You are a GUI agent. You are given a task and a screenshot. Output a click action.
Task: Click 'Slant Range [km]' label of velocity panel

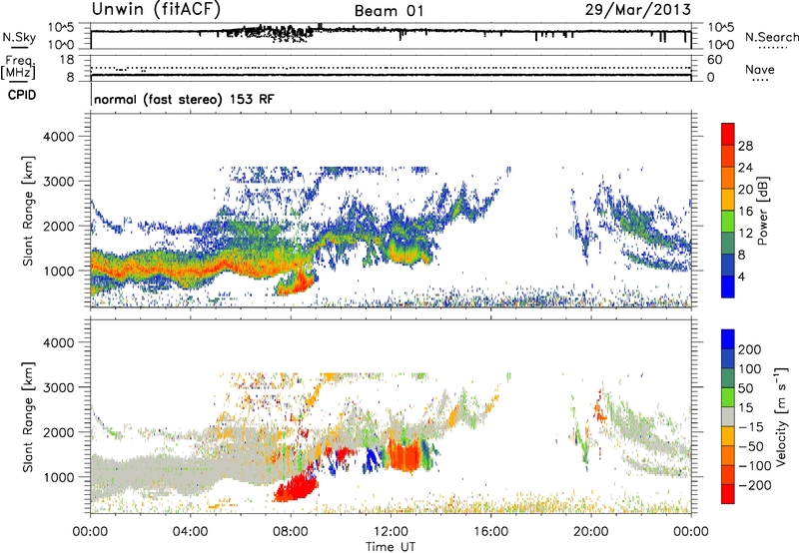(28, 417)
